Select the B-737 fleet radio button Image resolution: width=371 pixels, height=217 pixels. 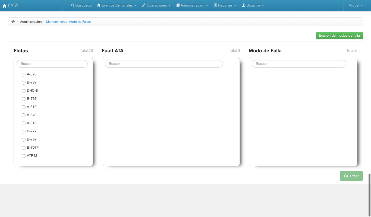[24, 83]
